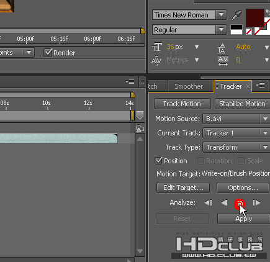
Task: Click analyze one frame forward icon
Action: pyautogui.click(x=256, y=202)
